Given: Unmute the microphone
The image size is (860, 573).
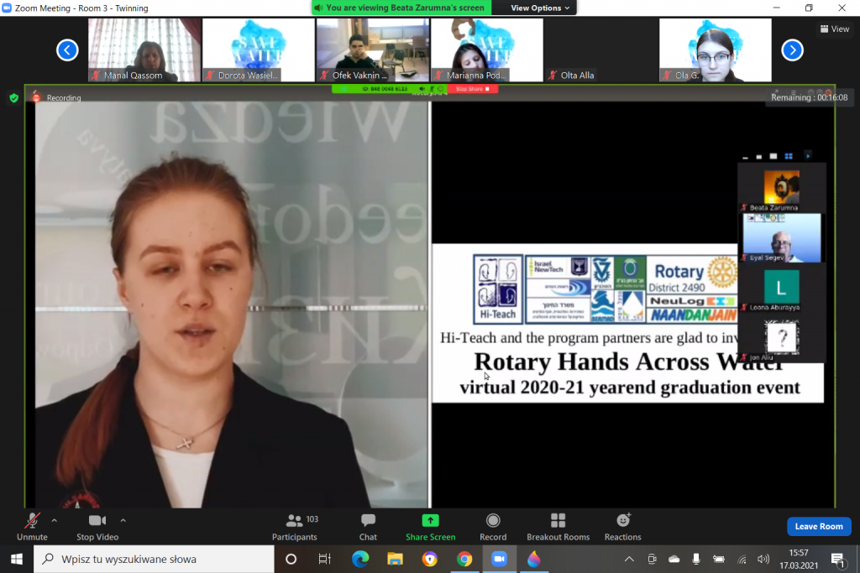Looking at the screenshot, I should pos(32,526).
